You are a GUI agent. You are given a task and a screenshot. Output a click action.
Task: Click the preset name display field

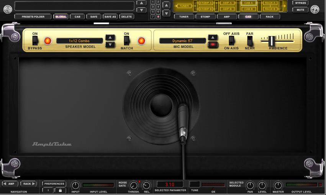tap(74, 6)
